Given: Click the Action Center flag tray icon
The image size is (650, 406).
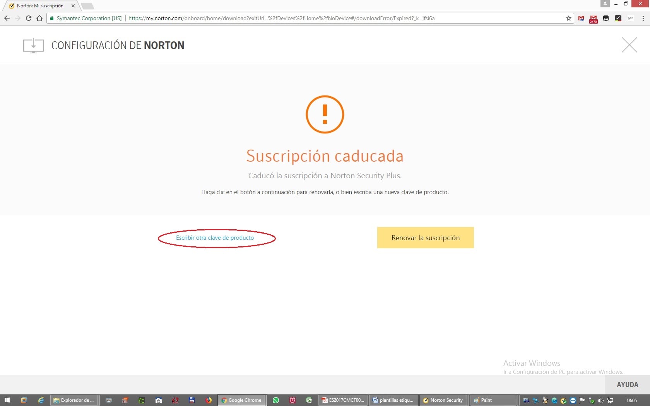Looking at the screenshot, I should 582,401.
